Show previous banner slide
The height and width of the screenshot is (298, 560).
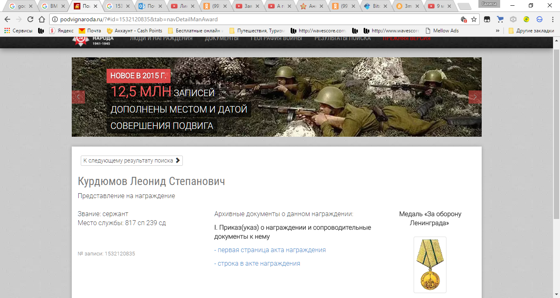(78, 97)
